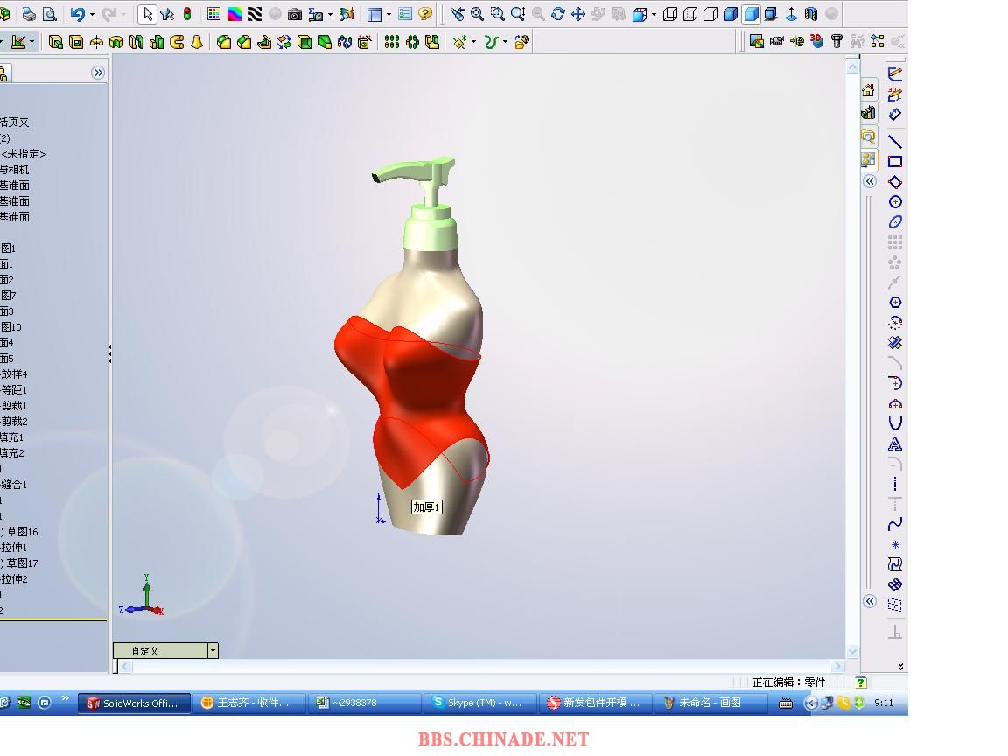Select 缝合1 in the feature tree
Screen dimensions: 1008x756
pyautogui.click(x=14, y=485)
